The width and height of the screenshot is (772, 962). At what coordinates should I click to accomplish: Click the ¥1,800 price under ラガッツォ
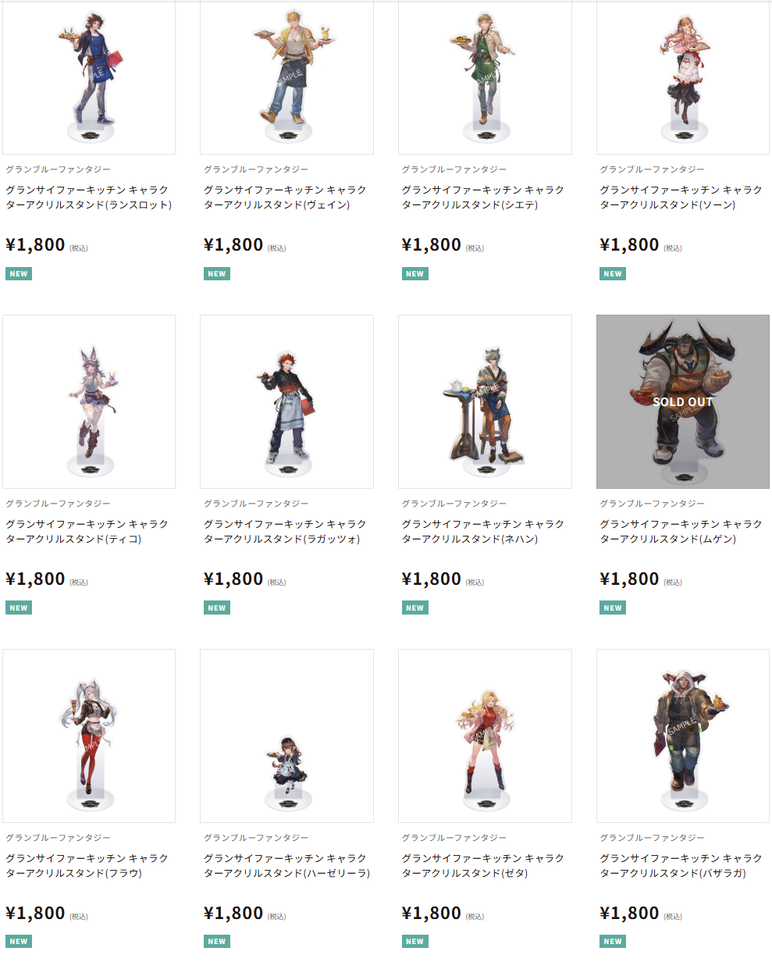(x=233, y=579)
